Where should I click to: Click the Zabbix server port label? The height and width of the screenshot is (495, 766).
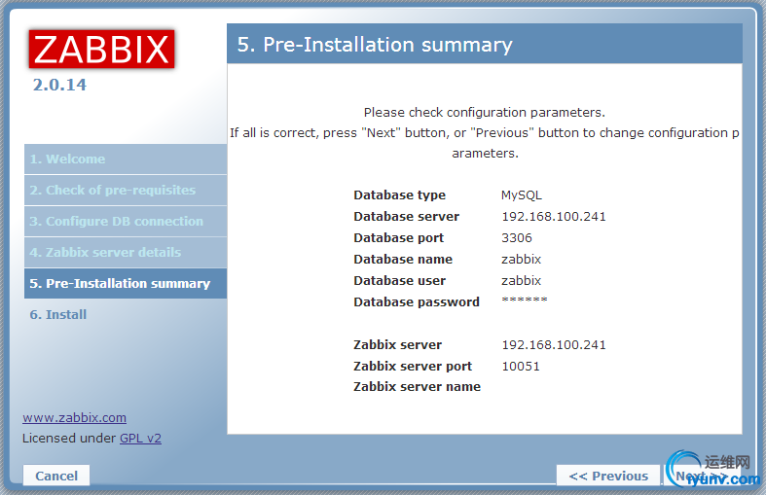413,366
